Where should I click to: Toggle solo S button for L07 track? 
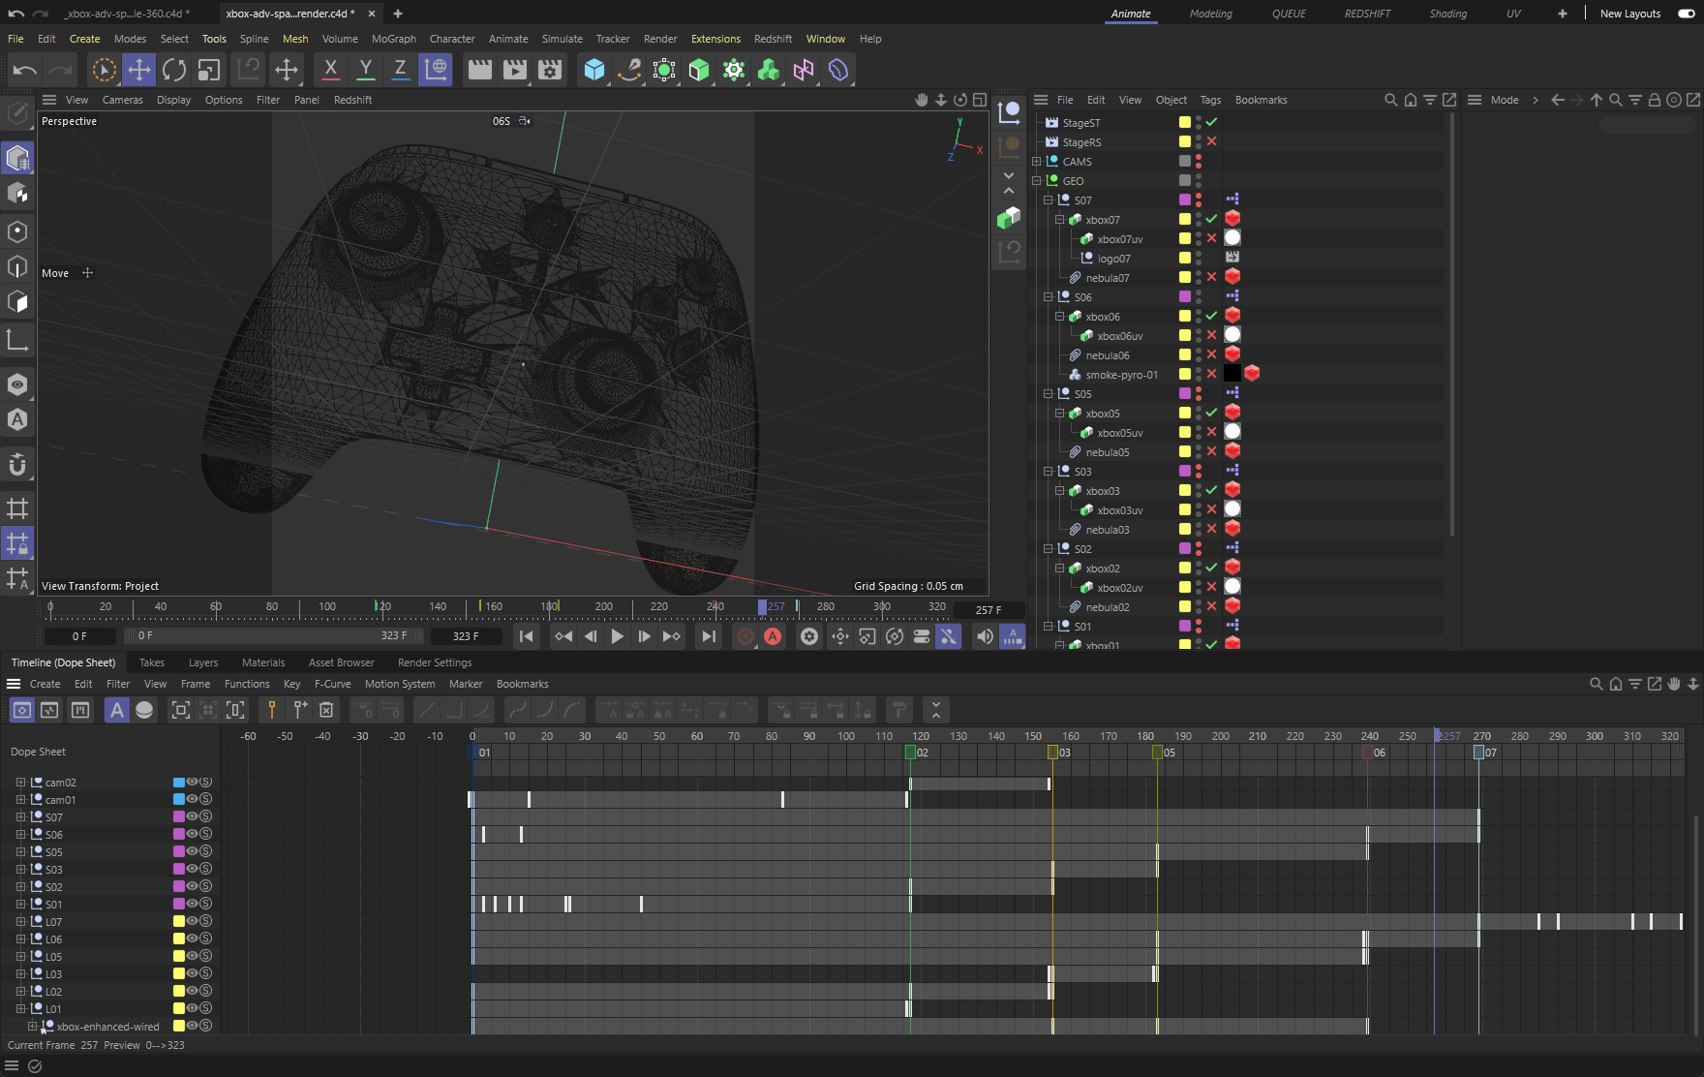pyautogui.click(x=205, y=921)
